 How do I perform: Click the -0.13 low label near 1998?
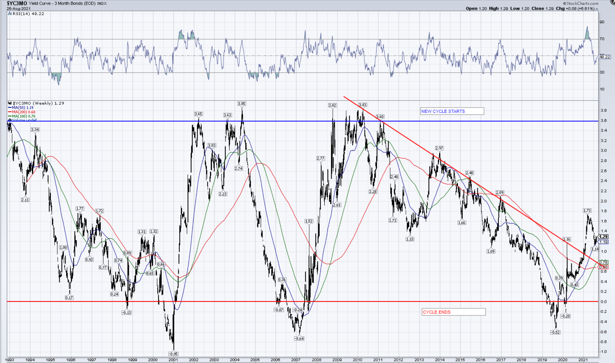(x=127, y=312)
